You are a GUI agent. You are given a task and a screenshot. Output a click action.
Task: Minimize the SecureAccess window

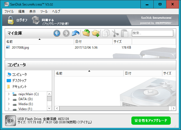147,4
